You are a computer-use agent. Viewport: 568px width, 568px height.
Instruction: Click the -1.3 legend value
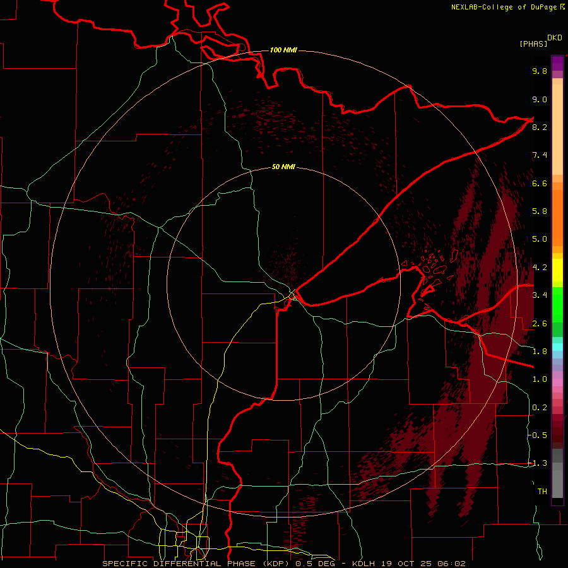[x=538, y=463]
